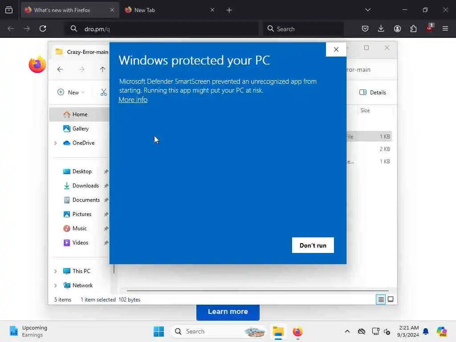Open the Videos quick access folder
The width and height of the screenshot is (456, 342).
pos(76,243)
